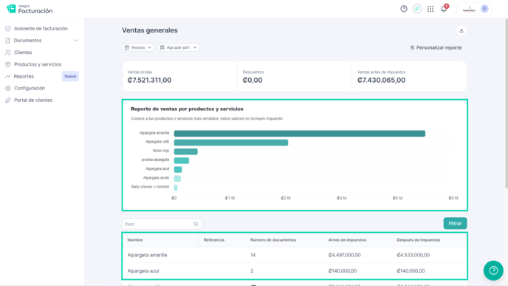508x286 pixels.
Task: Open Productos y servicios in sidebar
Action: (x=37, y=64)
